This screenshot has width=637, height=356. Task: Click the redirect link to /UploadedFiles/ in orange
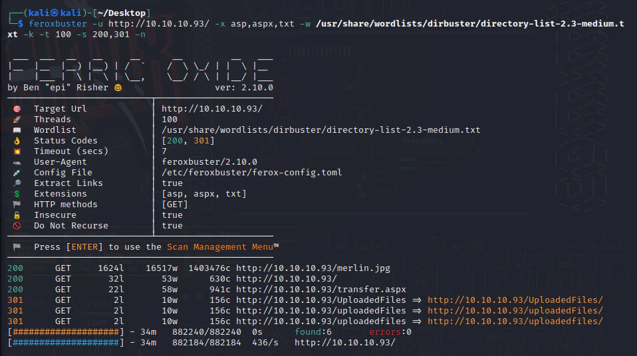click(x=515, y=300)
